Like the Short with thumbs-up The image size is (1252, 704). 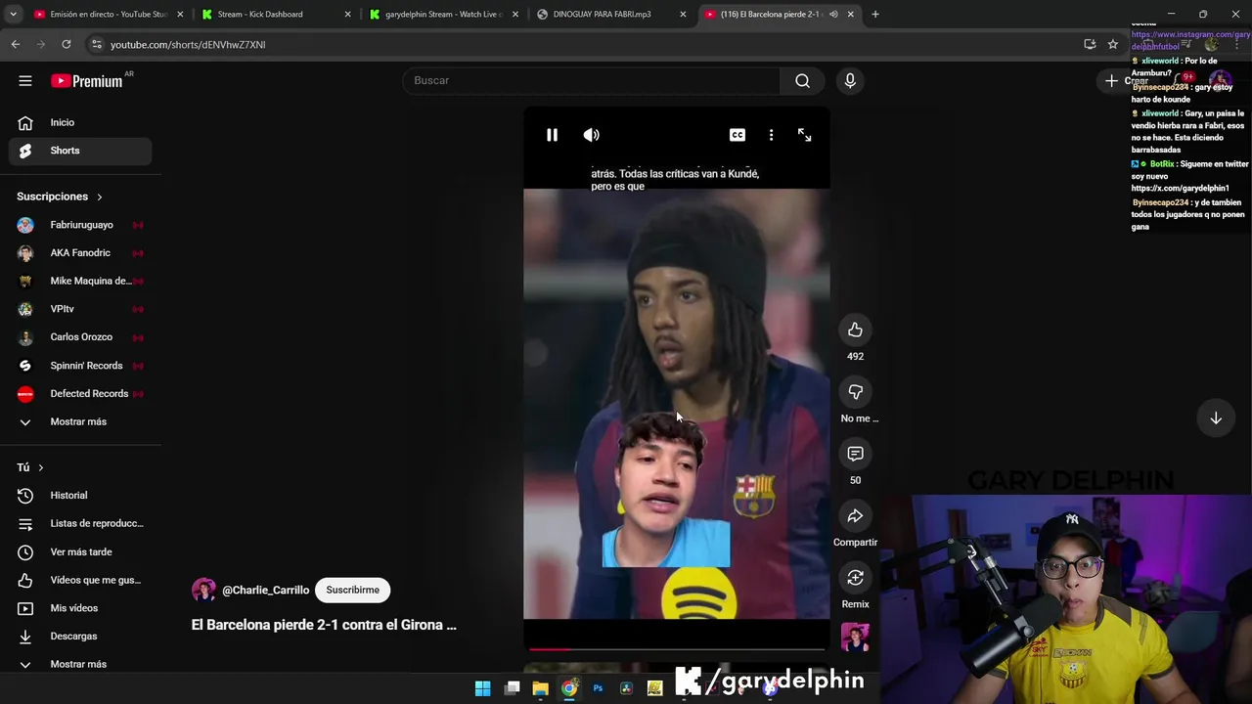(855, 330)
